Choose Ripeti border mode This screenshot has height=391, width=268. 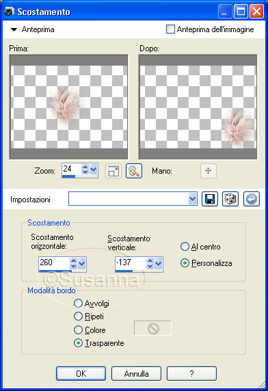[79, 316]
